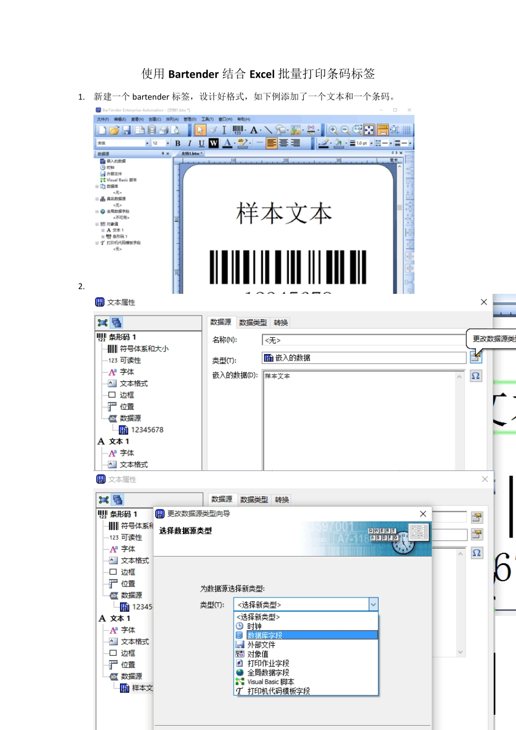The width and height of the screenshot is (516, 730).
Task: Select 数据源 tab in upper dialog
Action: pyautogui.click(x=221, y=322)
